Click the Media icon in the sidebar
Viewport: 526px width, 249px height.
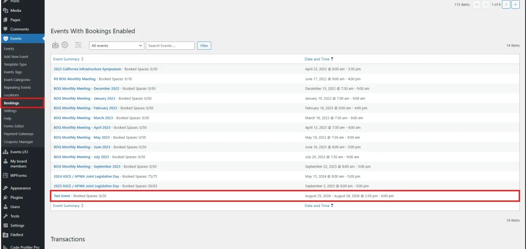tap(5, 10)
